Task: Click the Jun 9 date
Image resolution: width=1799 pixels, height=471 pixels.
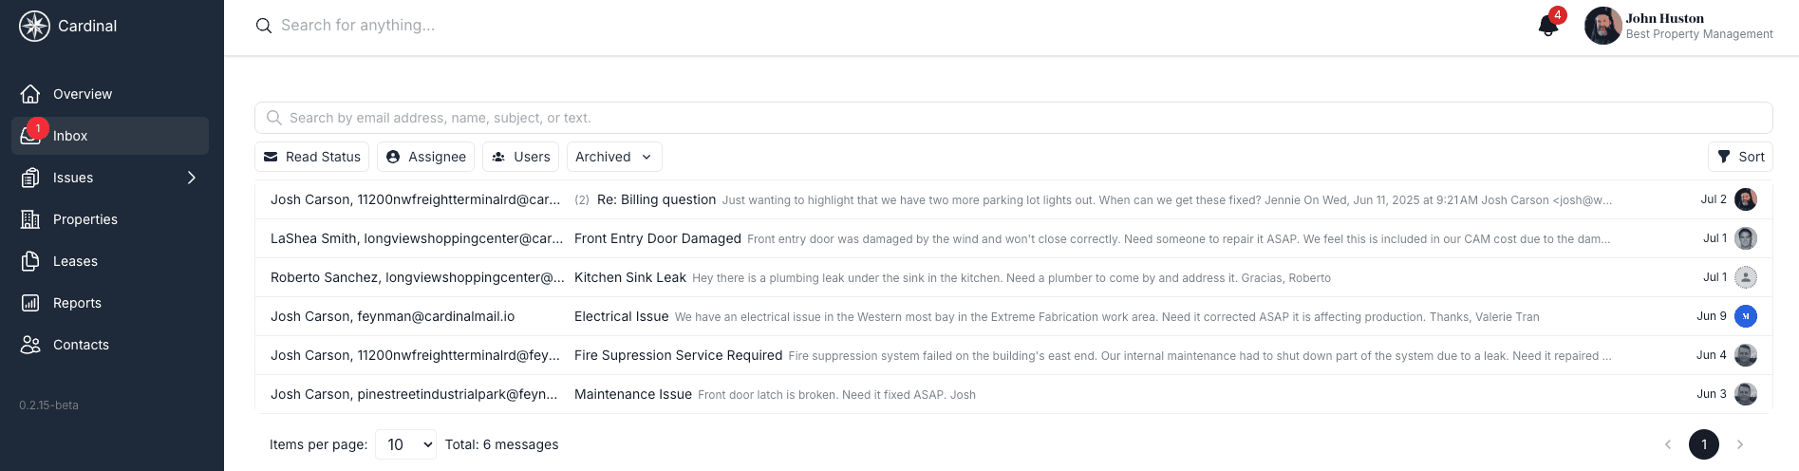Action: coord(1712,316)
